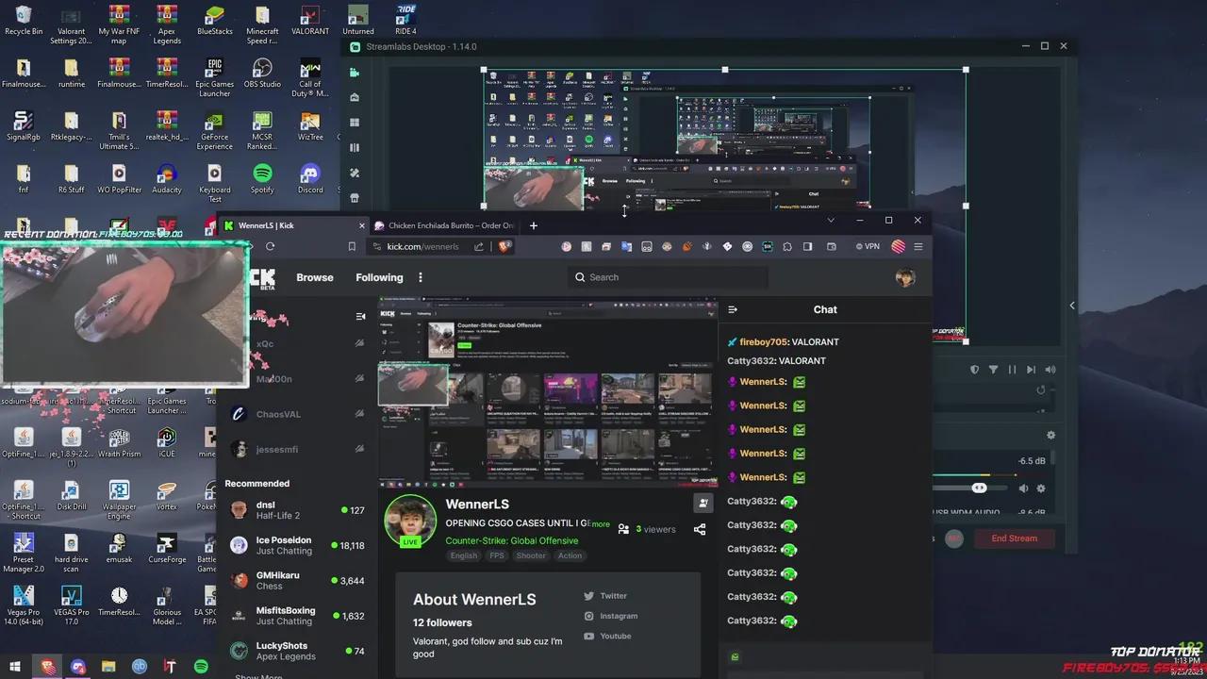
Task: Open dnsl Half-Life 2 recommended channel
Action: (x=297, y=510)
